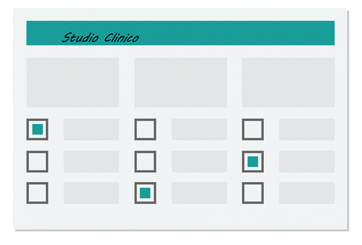Uncheck the checked box in the right column
362x245 pixels.
[253, 161]
